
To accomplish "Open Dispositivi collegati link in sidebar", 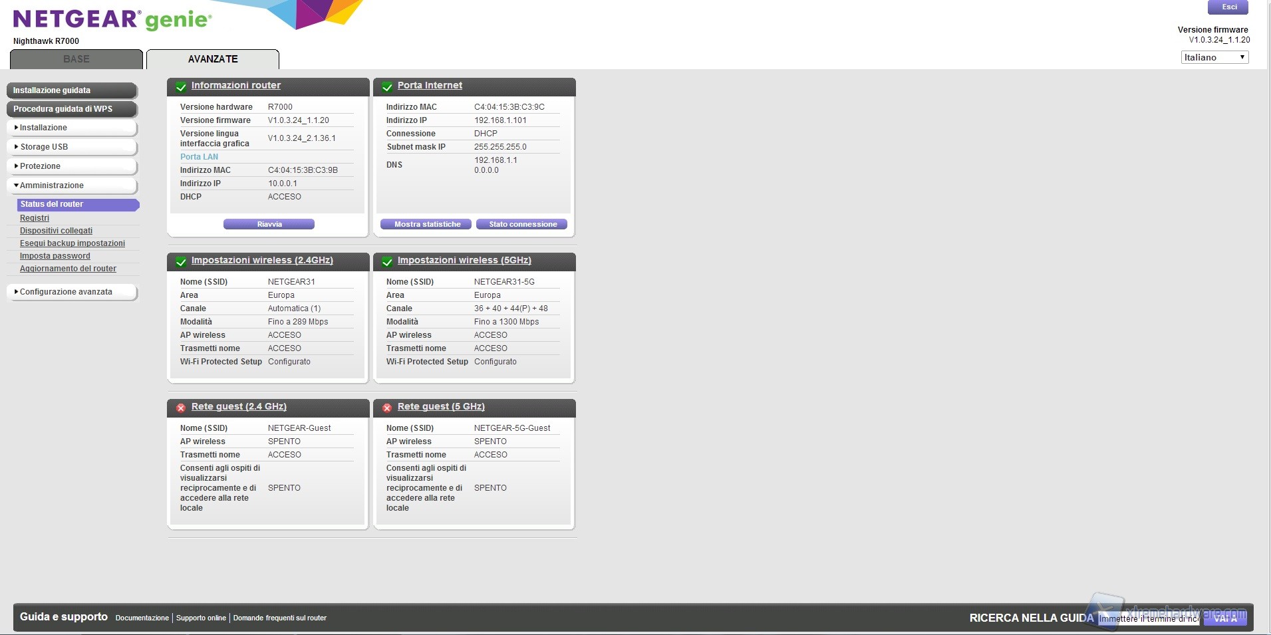I will (56, 231).
